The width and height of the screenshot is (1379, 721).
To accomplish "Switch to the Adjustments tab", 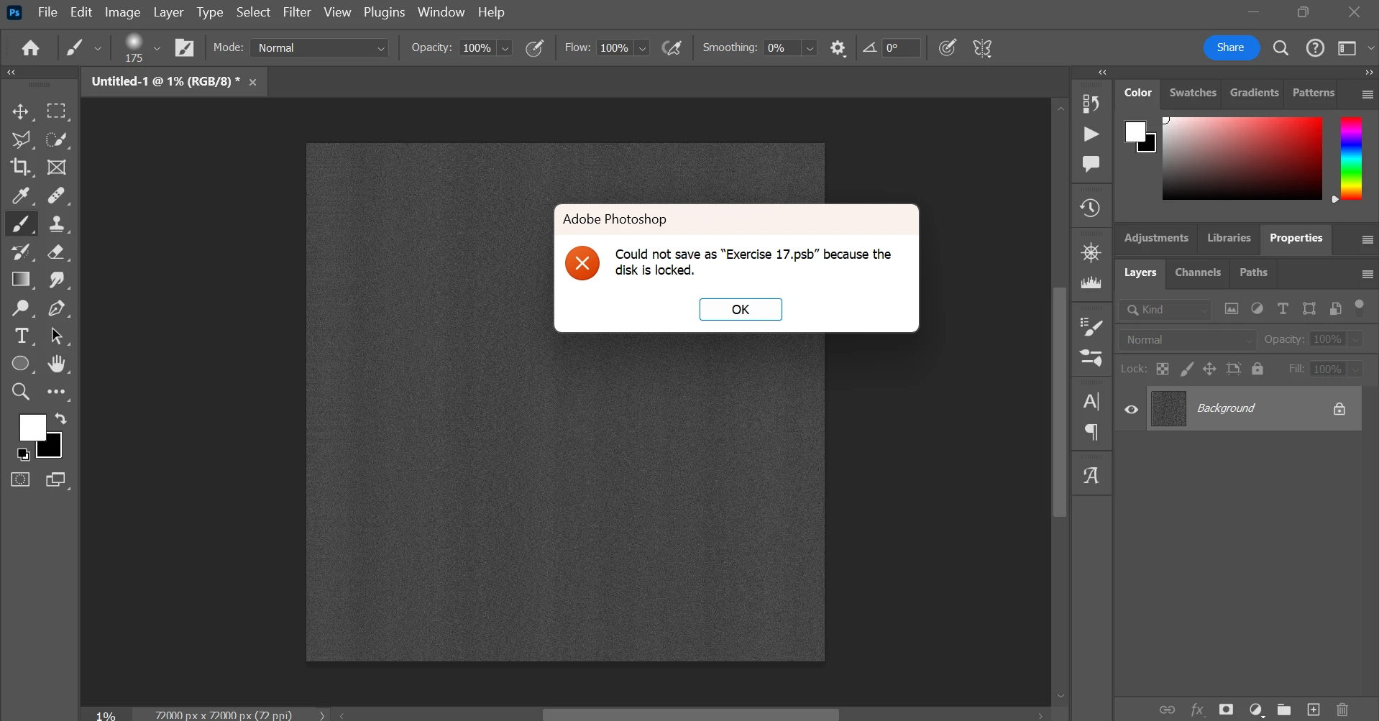I will point(1156,238).
